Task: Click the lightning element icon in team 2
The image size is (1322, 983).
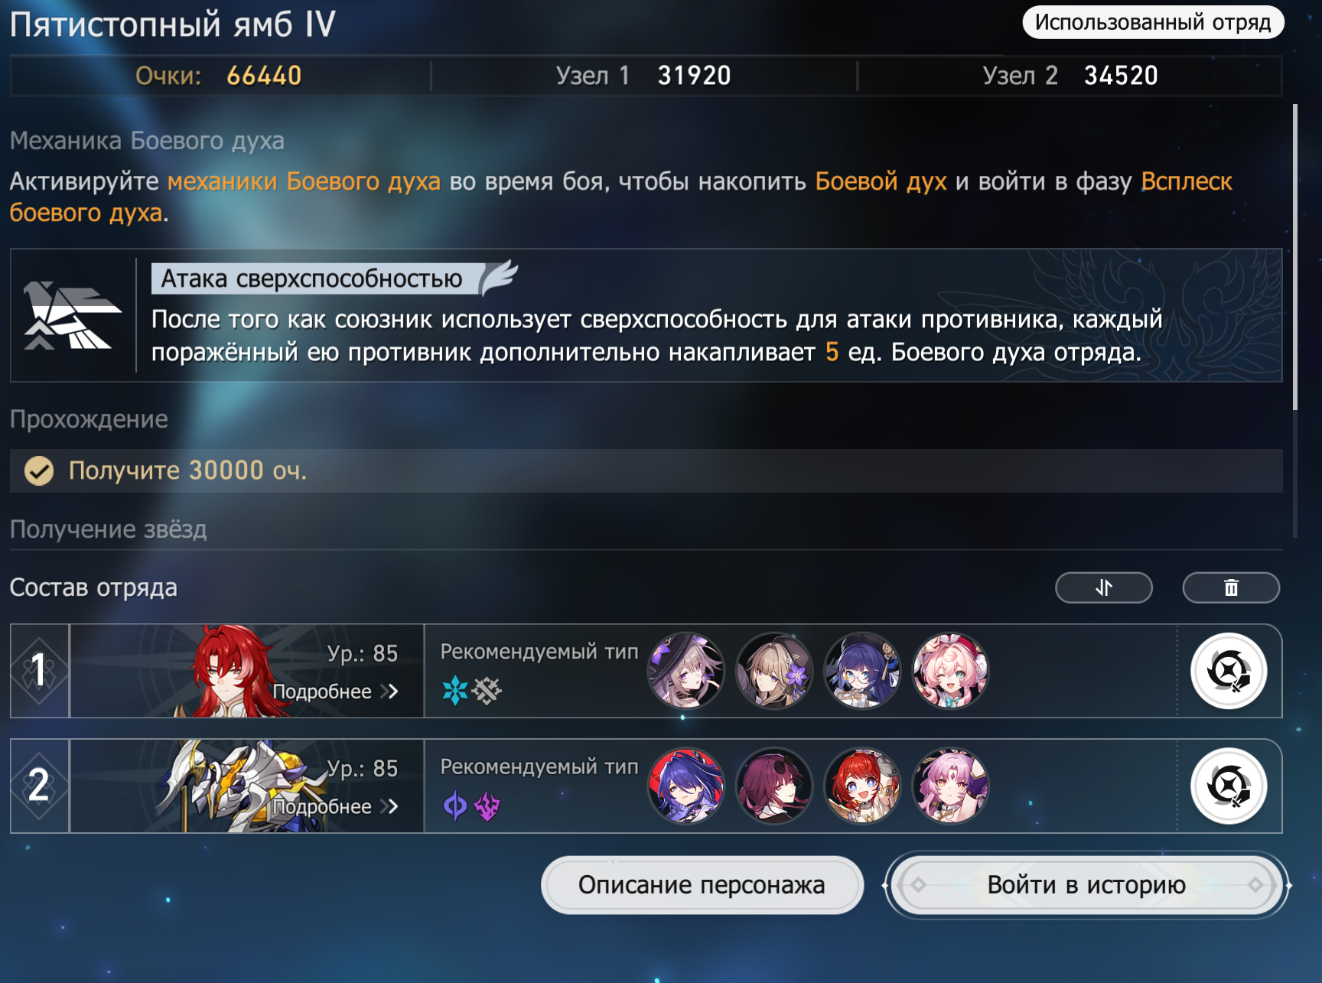Action: [487, 805]
